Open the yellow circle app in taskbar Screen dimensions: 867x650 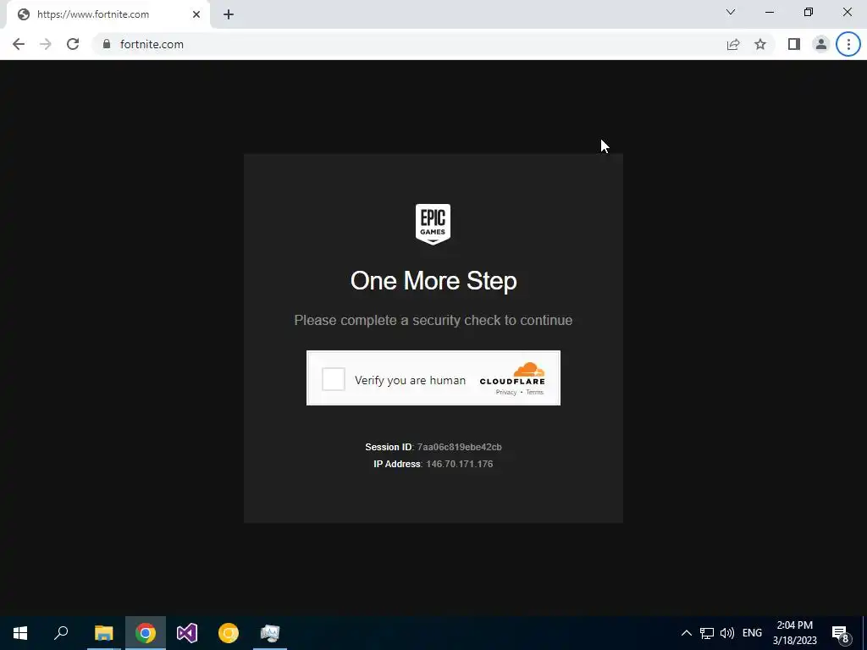point(229,633)
